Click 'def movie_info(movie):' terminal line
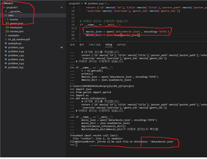 click(92, 99)
